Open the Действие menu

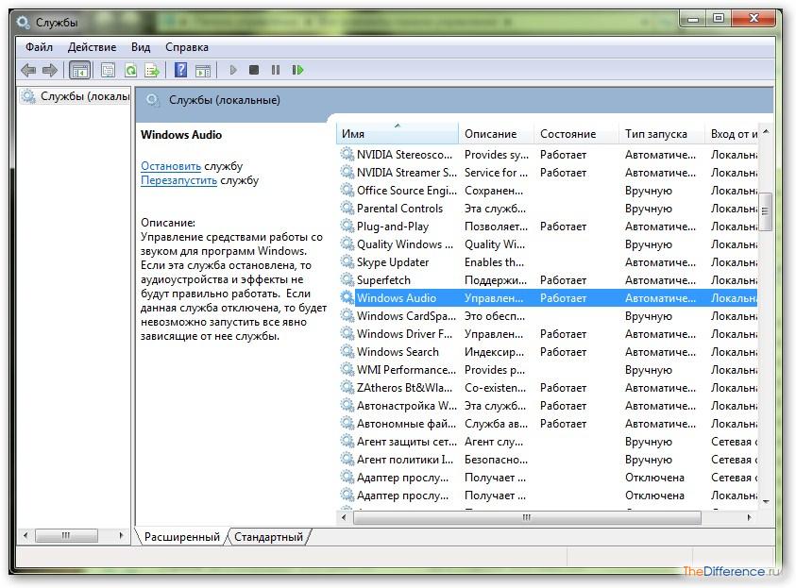[x=92, y=47]
